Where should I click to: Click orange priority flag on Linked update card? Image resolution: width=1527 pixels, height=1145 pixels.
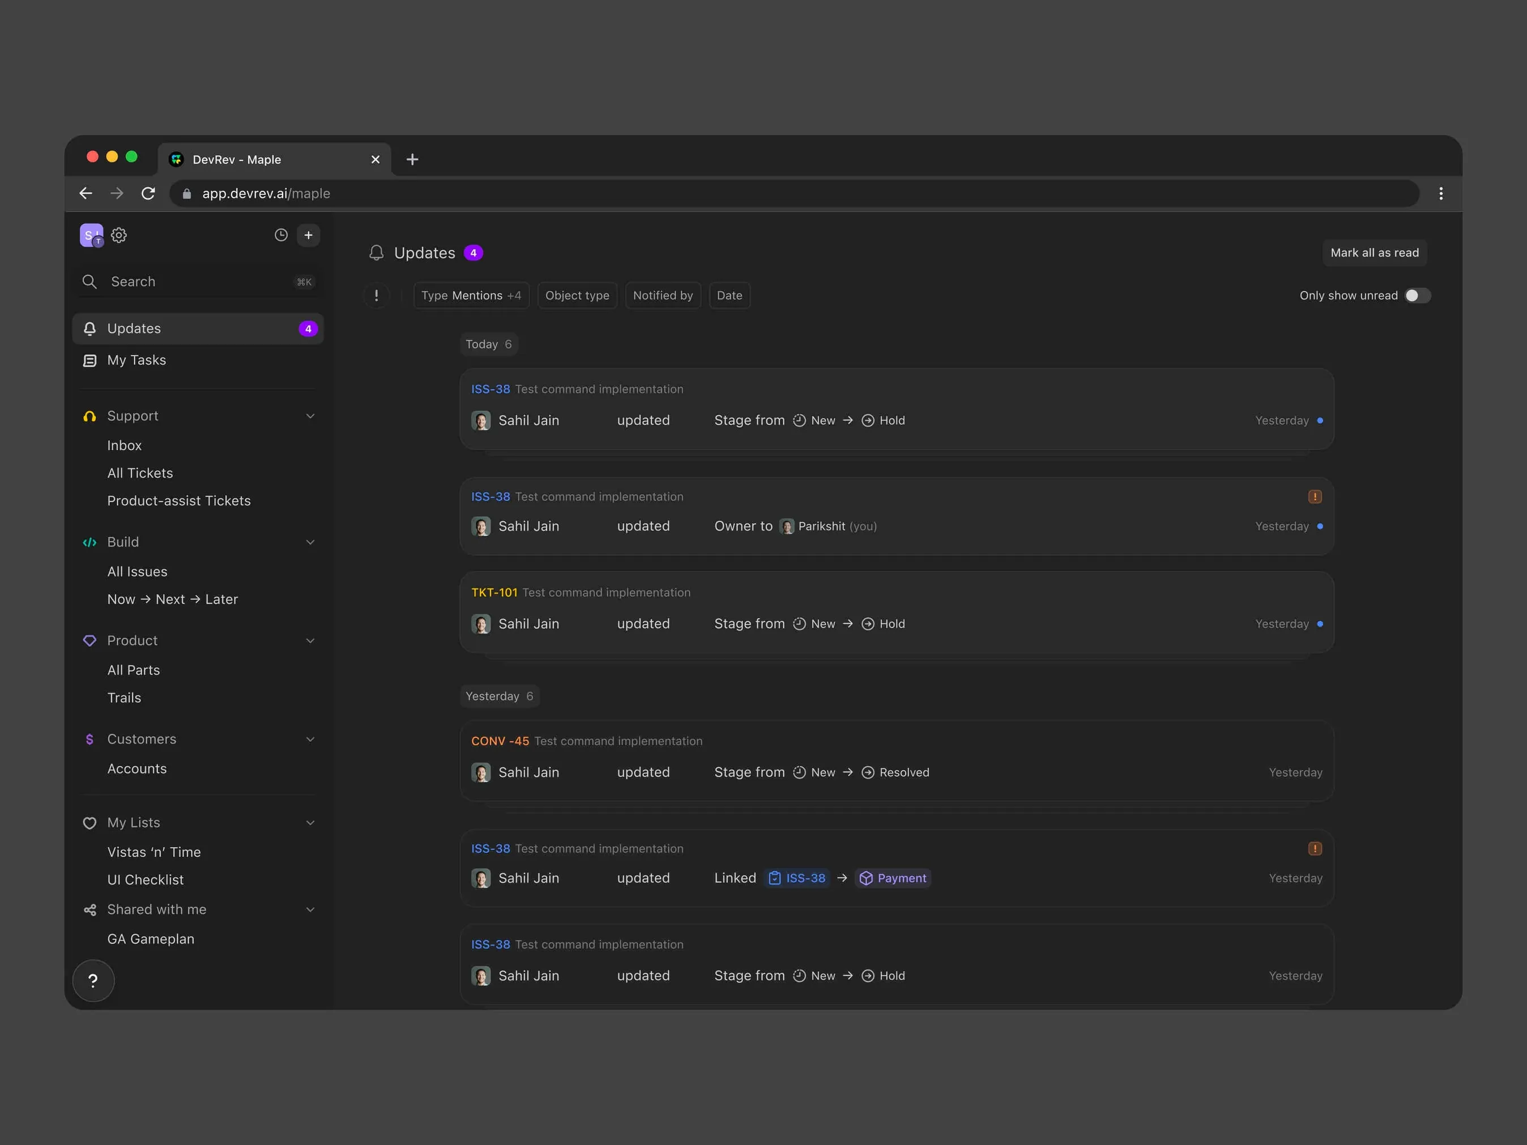click(x=1315, y=849)
